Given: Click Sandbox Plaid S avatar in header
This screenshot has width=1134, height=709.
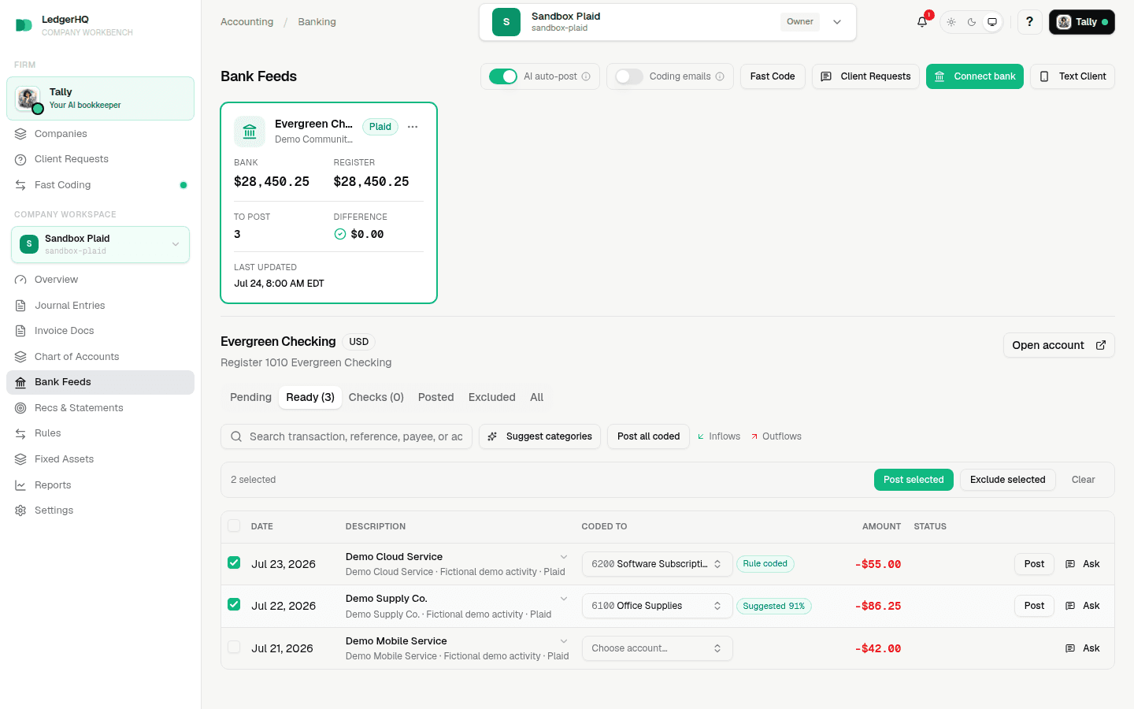Looking at the screenshot, I should [x=506, y=22].
